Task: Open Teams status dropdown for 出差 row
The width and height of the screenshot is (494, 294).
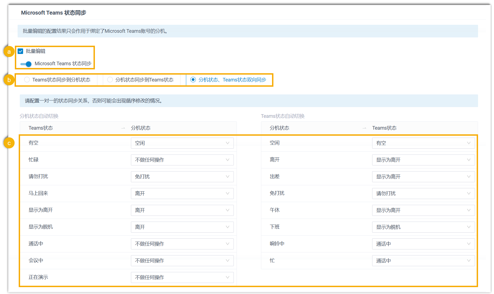Action: pyautogui.click(x=423, y=177)
